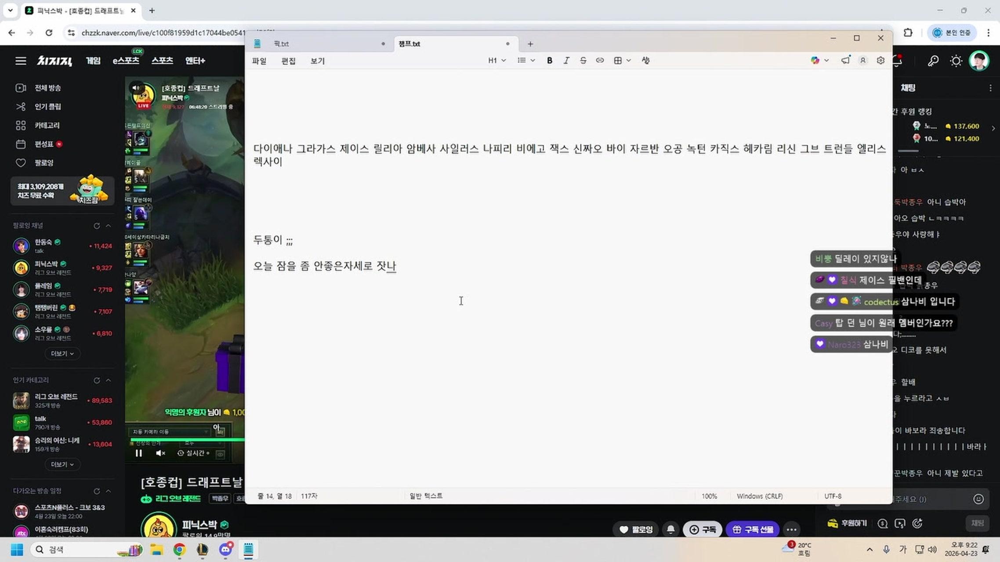Open the table insert dropdown

tap(621, 60)
